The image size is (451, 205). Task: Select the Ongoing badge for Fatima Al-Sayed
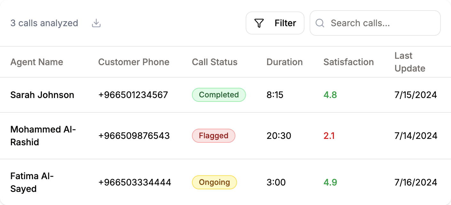click(x=214, y=182)
